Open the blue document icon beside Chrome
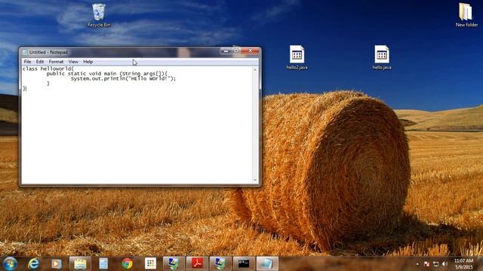Screen dimensions: 483x271 [103, 263]
